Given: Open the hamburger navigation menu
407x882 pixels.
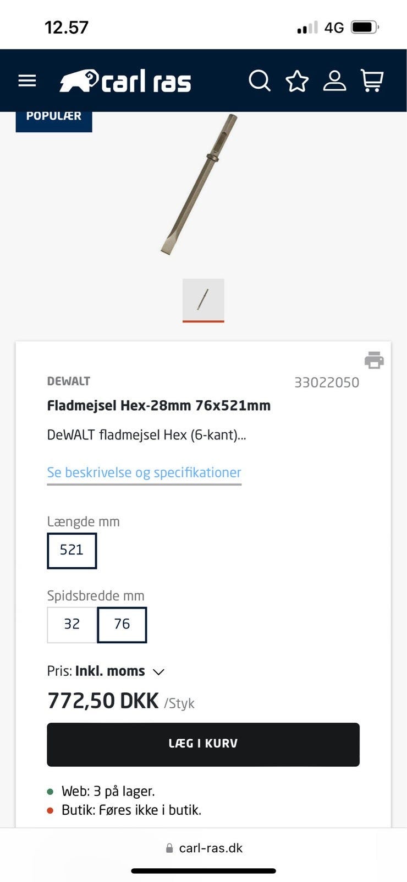Looking at the screenshot, I should point(27,81).
